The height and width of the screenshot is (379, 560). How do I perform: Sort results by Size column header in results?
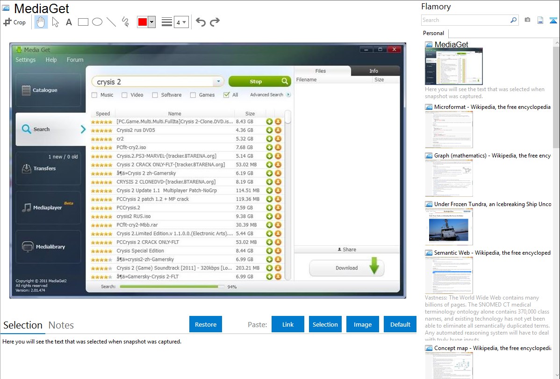pos(250,114)
